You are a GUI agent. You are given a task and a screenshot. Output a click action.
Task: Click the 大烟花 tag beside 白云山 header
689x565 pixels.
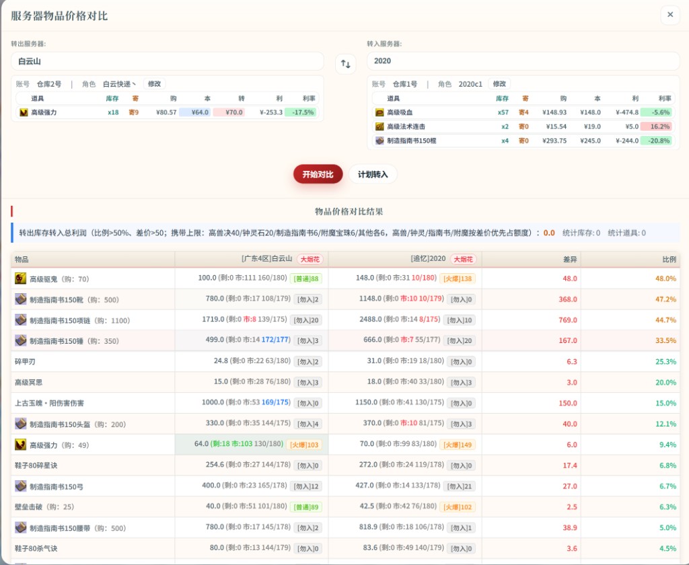(310, 259)
